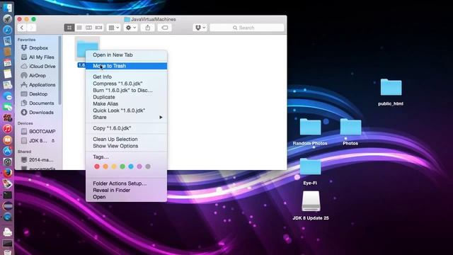Open App Store icon in Dock
The width and height of the screenshot is (453, 255).
coord(8,151)
